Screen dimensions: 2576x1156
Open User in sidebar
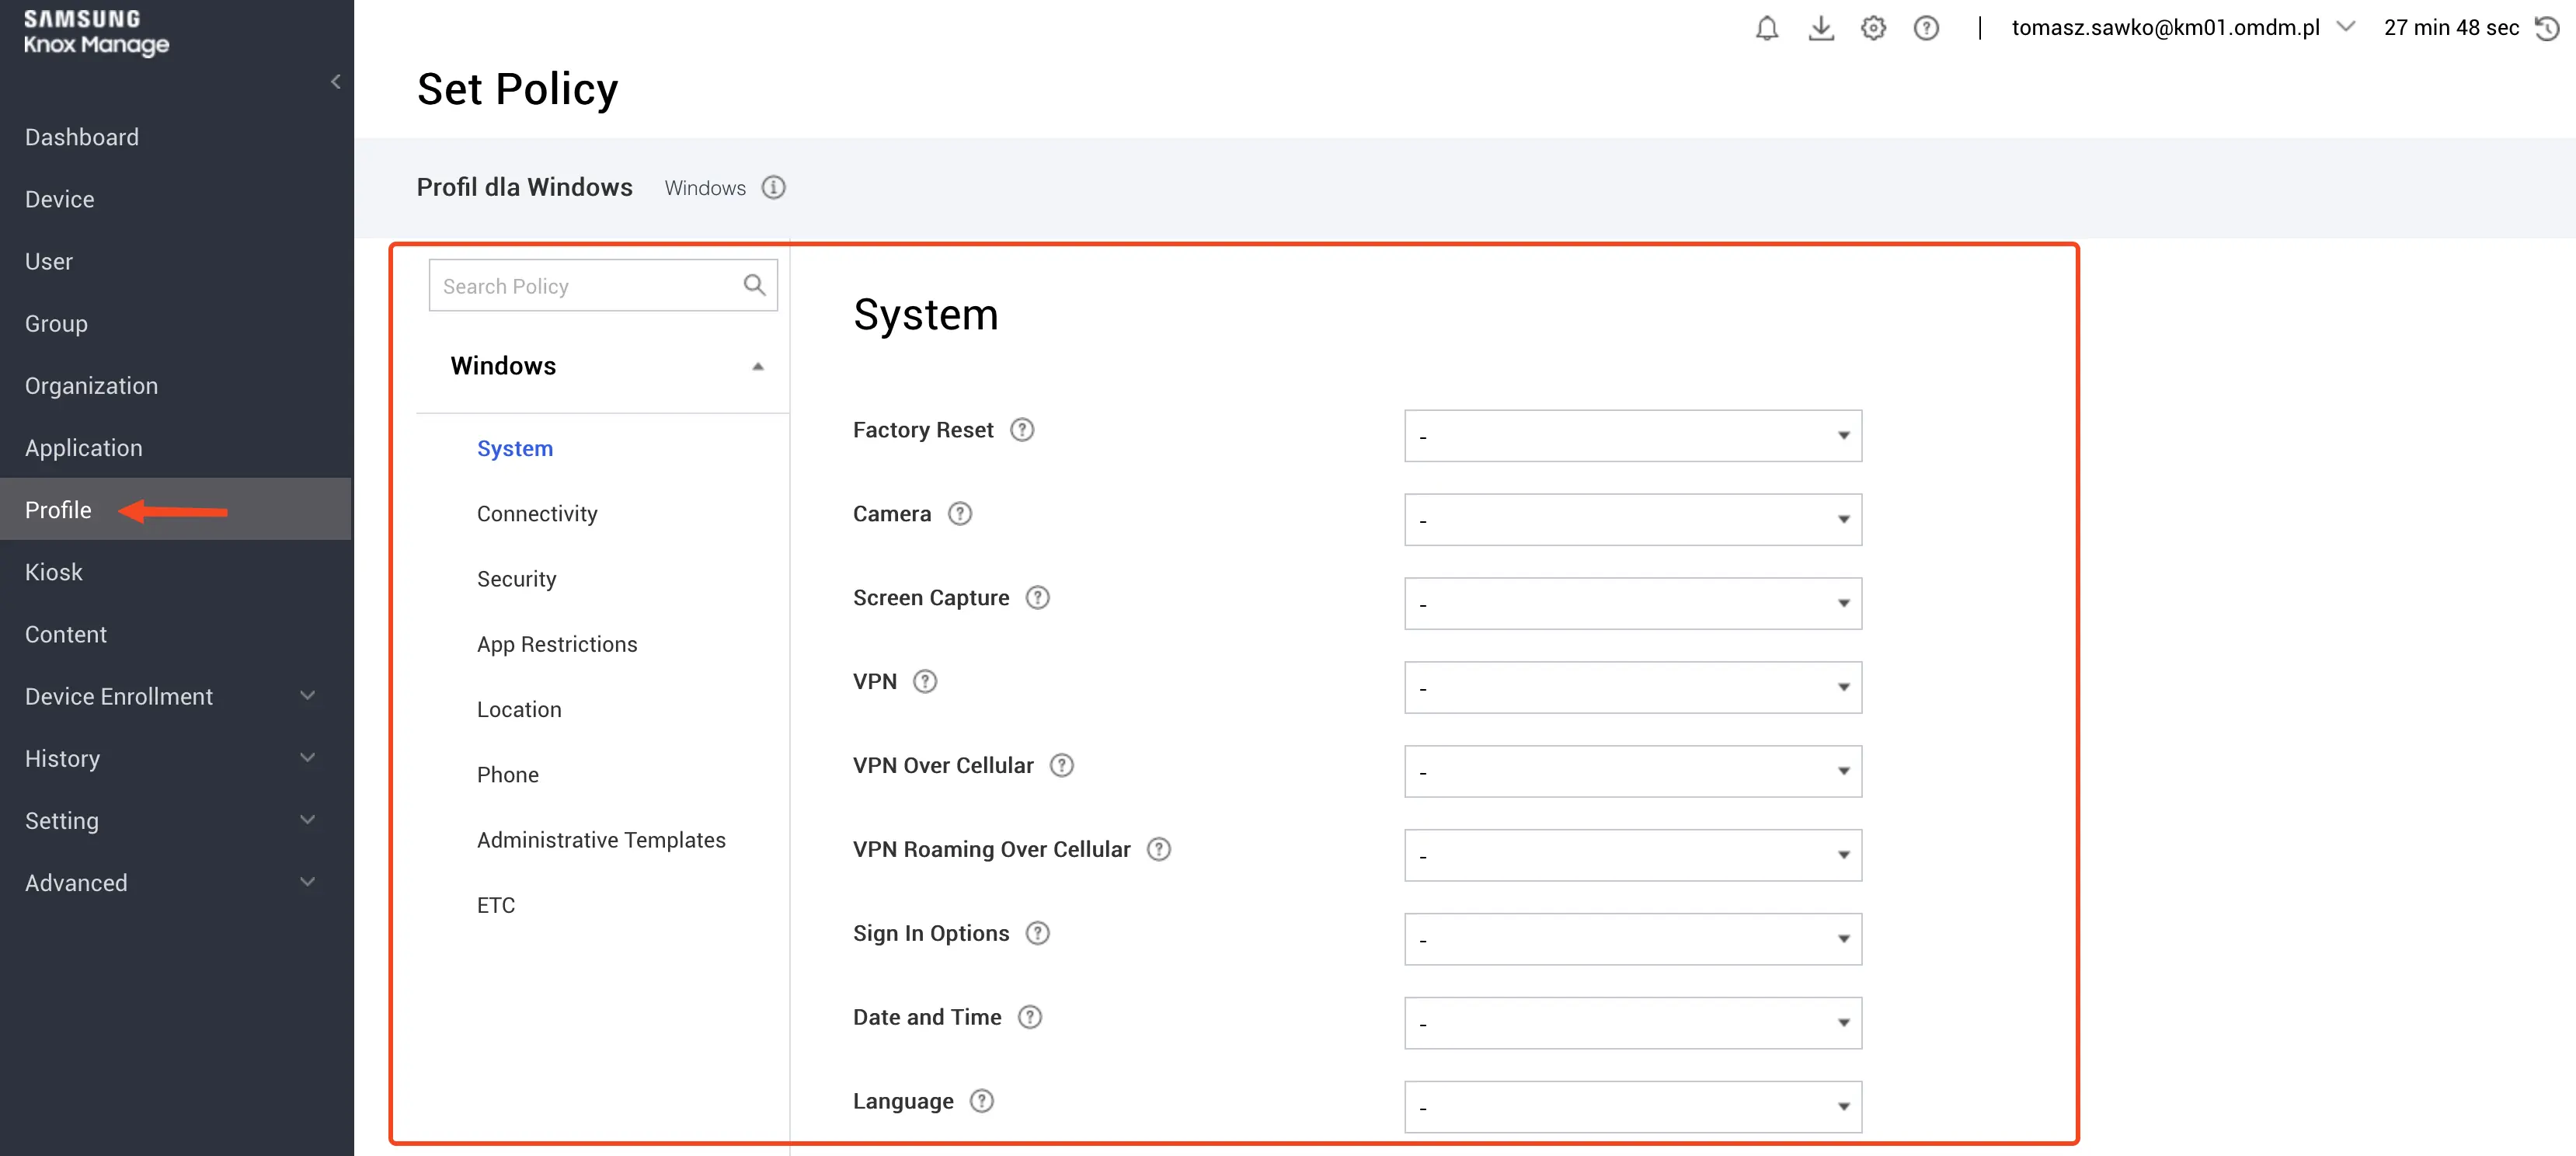49,261
